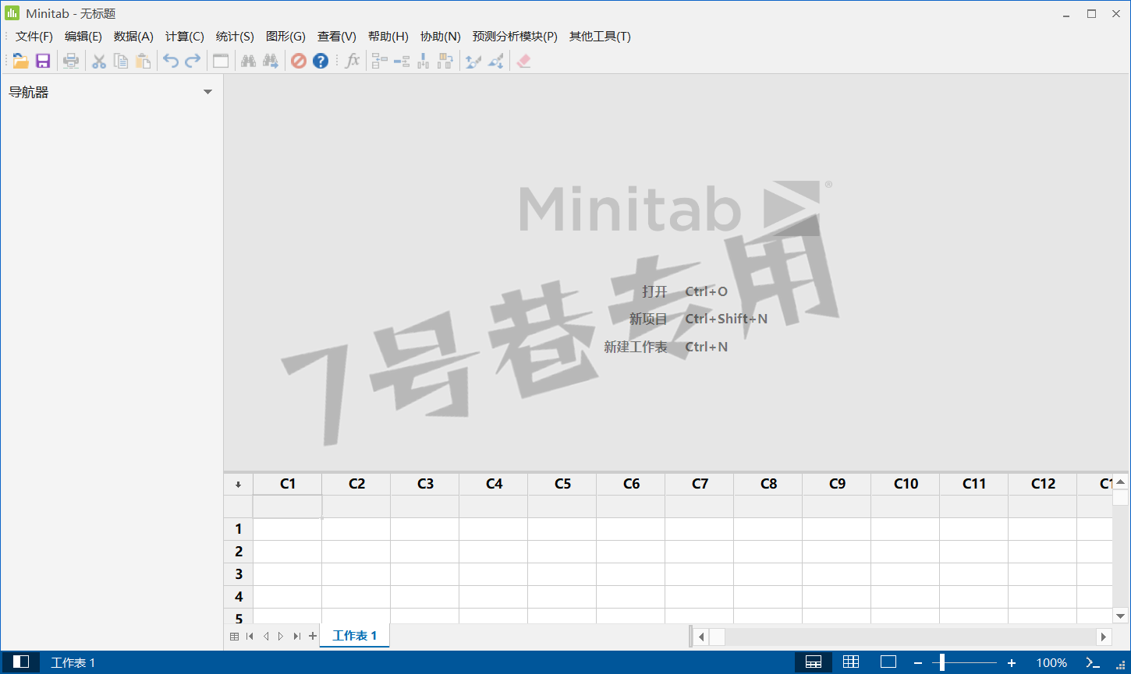The height and width of the screenshot is (674, 1131).
Task: Jump to the last worksheet tab arrow
Action: 296,637
